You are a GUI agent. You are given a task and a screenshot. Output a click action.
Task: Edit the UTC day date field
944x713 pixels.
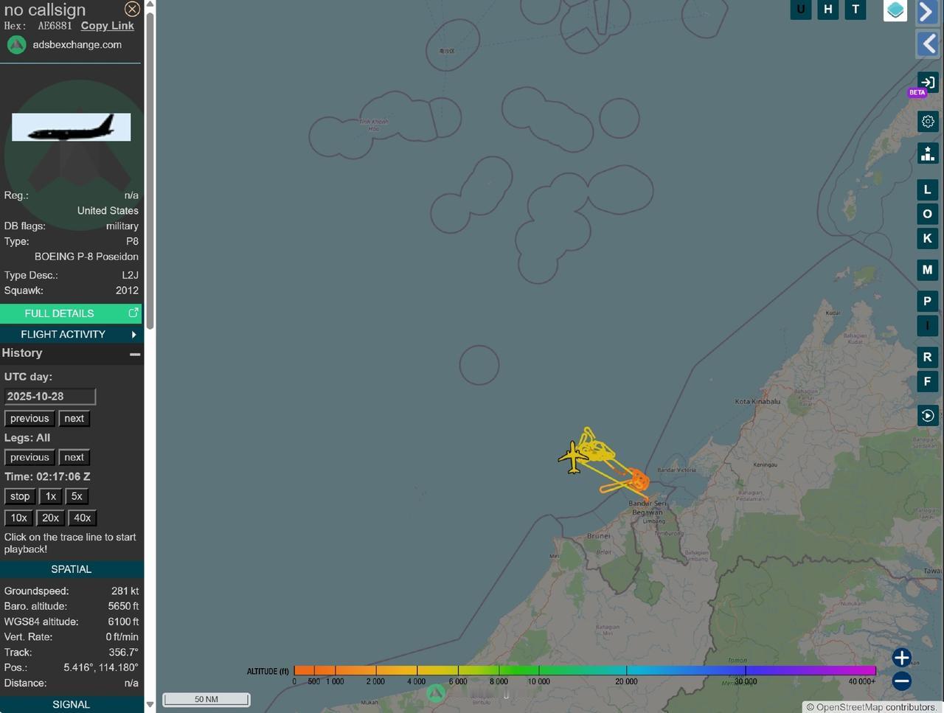pos(50,397)
